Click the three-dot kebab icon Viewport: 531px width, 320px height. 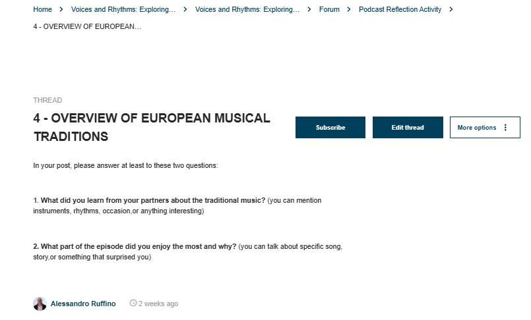pos(505,127)
